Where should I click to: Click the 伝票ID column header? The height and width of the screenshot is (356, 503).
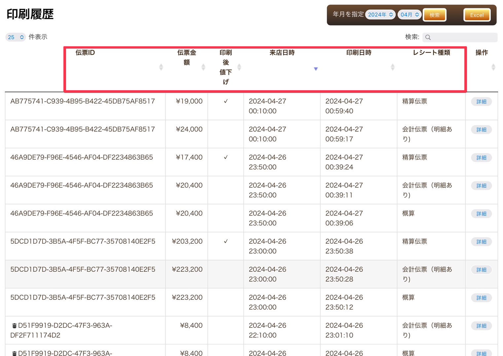pos(85,53)
